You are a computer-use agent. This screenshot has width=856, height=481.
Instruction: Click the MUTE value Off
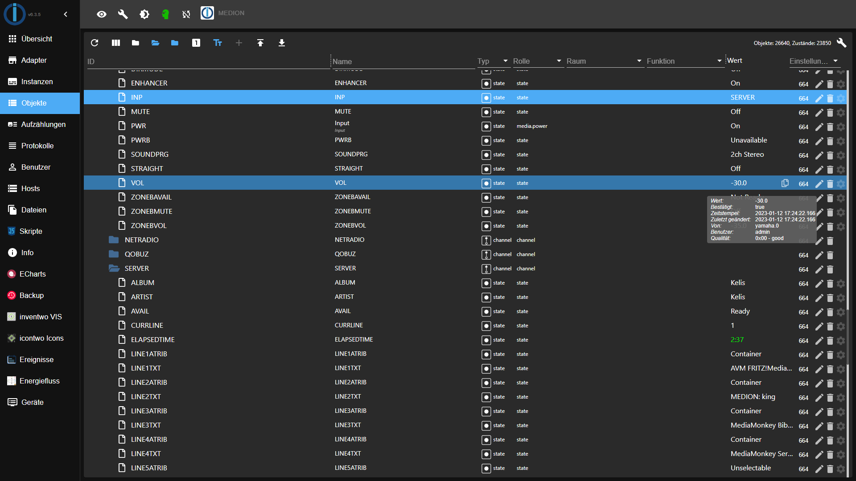(x=736, y=111)
